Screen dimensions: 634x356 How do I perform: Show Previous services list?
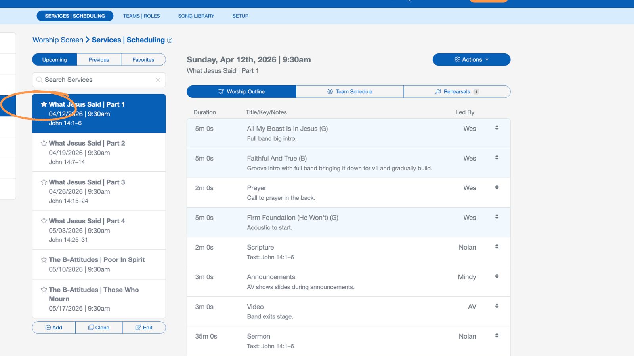[x=99, y=60]
